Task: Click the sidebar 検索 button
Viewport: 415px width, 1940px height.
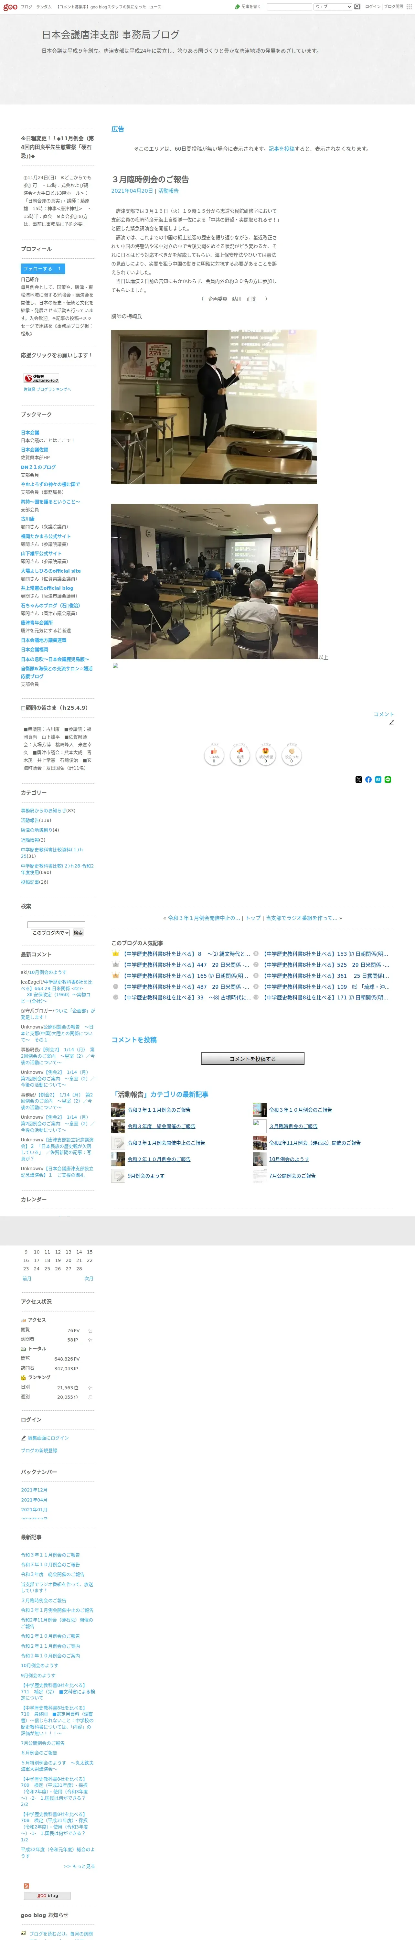Action: [78, 932]
